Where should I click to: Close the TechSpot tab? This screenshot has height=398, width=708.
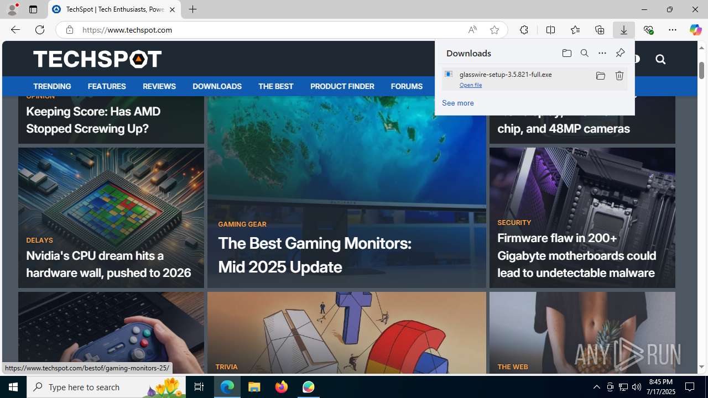pyautogui.click(x=172, y=9)
